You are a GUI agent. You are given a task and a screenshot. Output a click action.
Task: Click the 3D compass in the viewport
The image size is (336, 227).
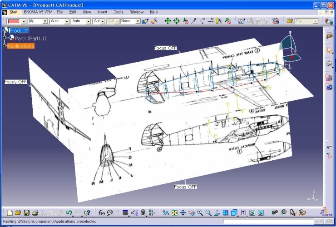click(290, 48)
